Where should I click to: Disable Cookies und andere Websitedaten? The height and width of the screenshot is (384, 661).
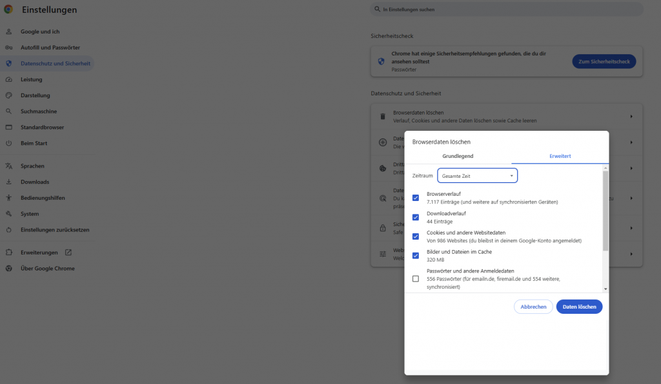pyautogui.click(x=416, y=236)
